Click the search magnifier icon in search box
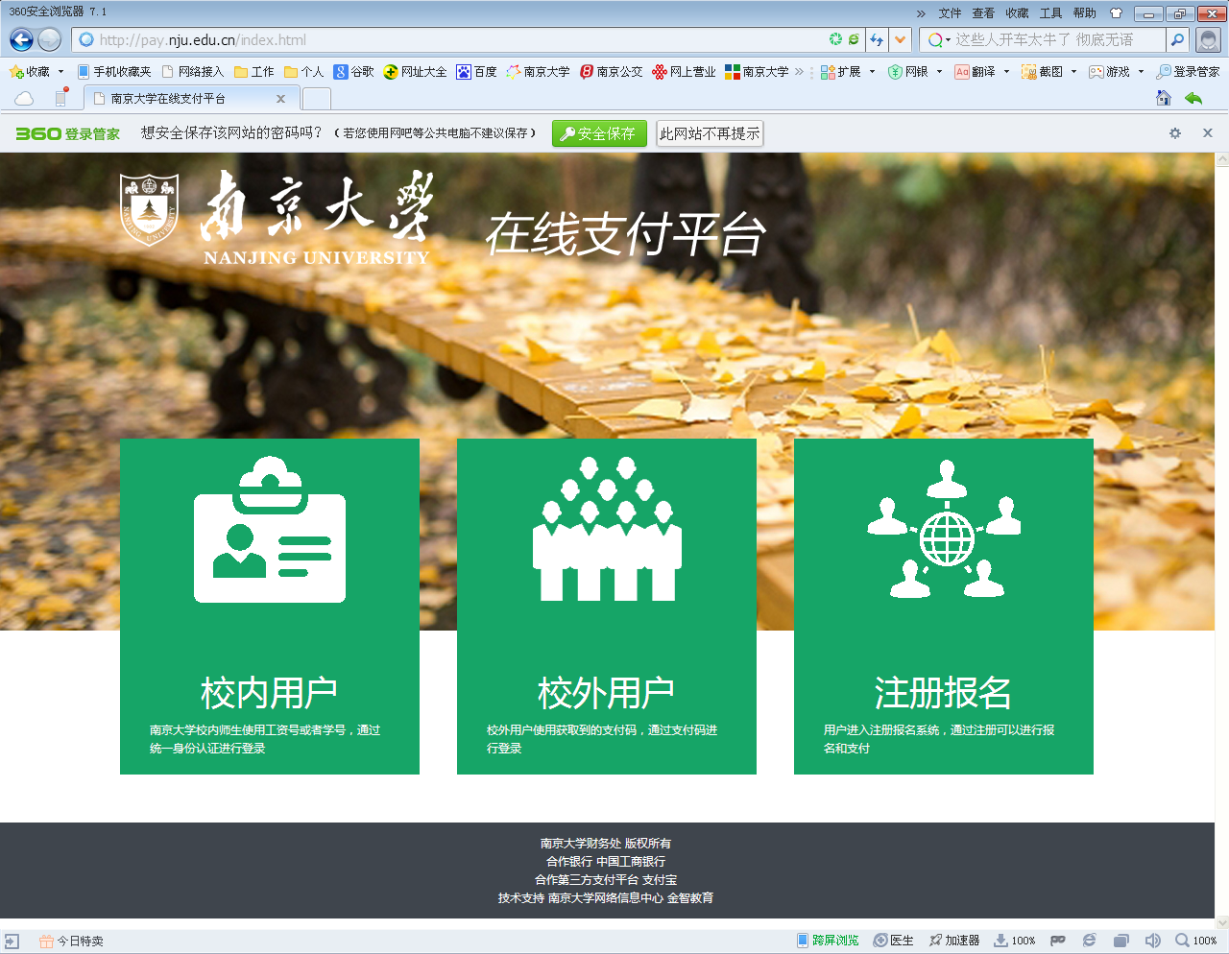 (1176, 39)
